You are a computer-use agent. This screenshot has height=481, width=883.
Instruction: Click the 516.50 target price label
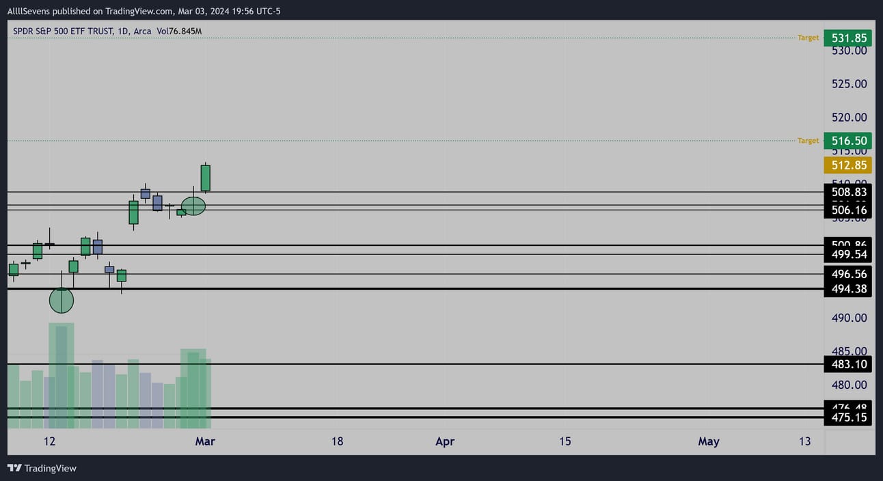848,141
